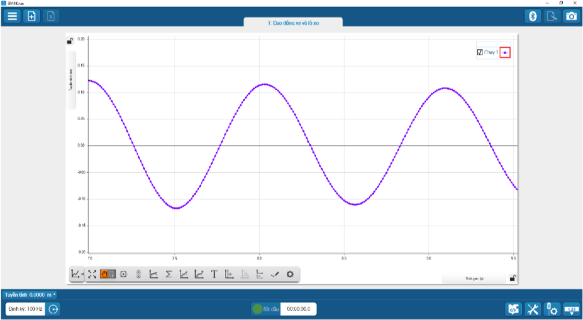Click the add new page icon
Image resolution: width=583 pixels, height=320 pixels.
pos(31,16)
